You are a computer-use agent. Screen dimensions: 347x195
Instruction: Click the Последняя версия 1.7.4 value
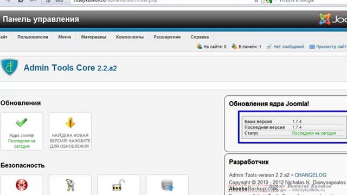(297, 127)
